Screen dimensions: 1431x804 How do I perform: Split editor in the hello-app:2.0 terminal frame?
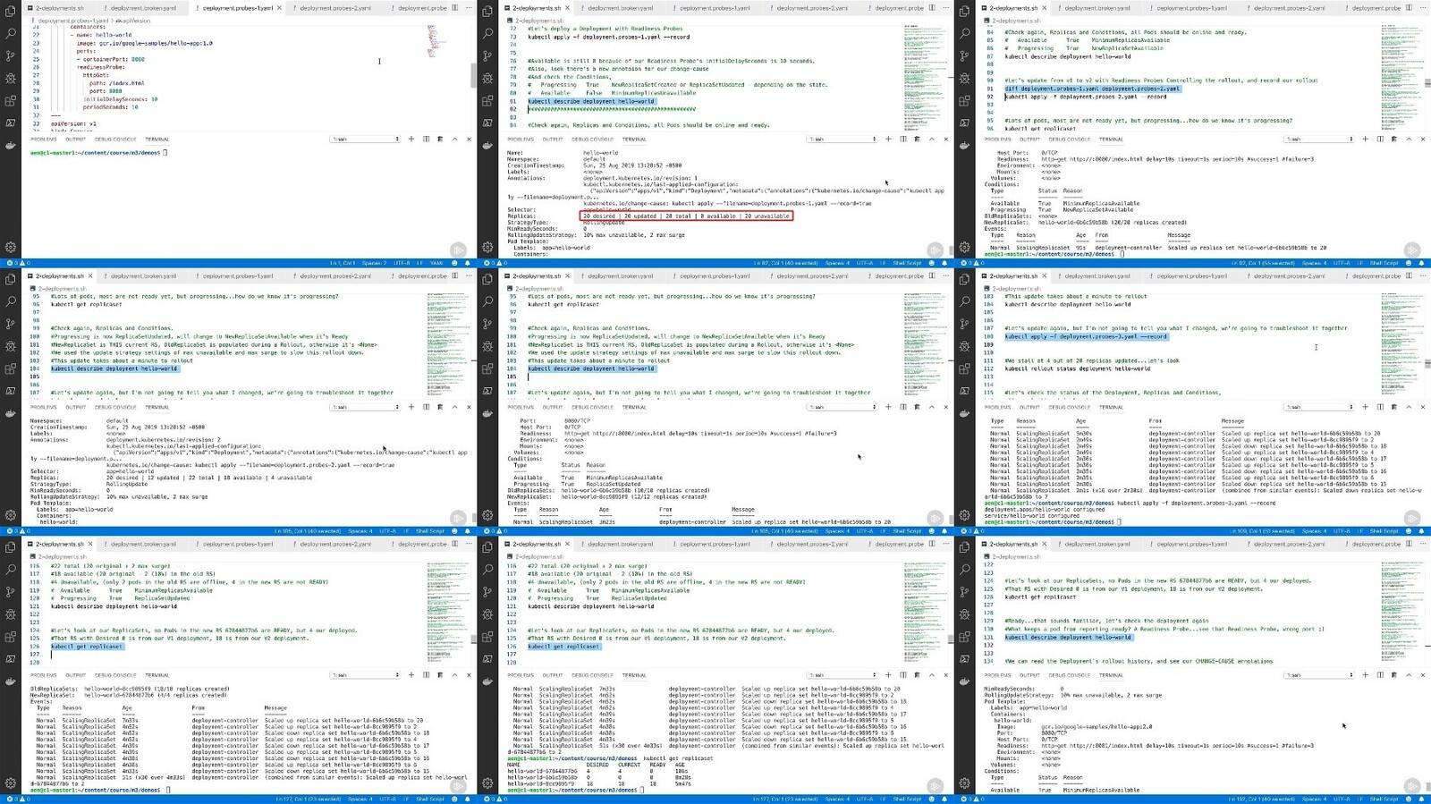point(1409,544)
